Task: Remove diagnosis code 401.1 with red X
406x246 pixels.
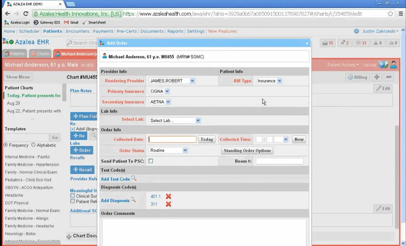Action: click(x=168, y=196)
